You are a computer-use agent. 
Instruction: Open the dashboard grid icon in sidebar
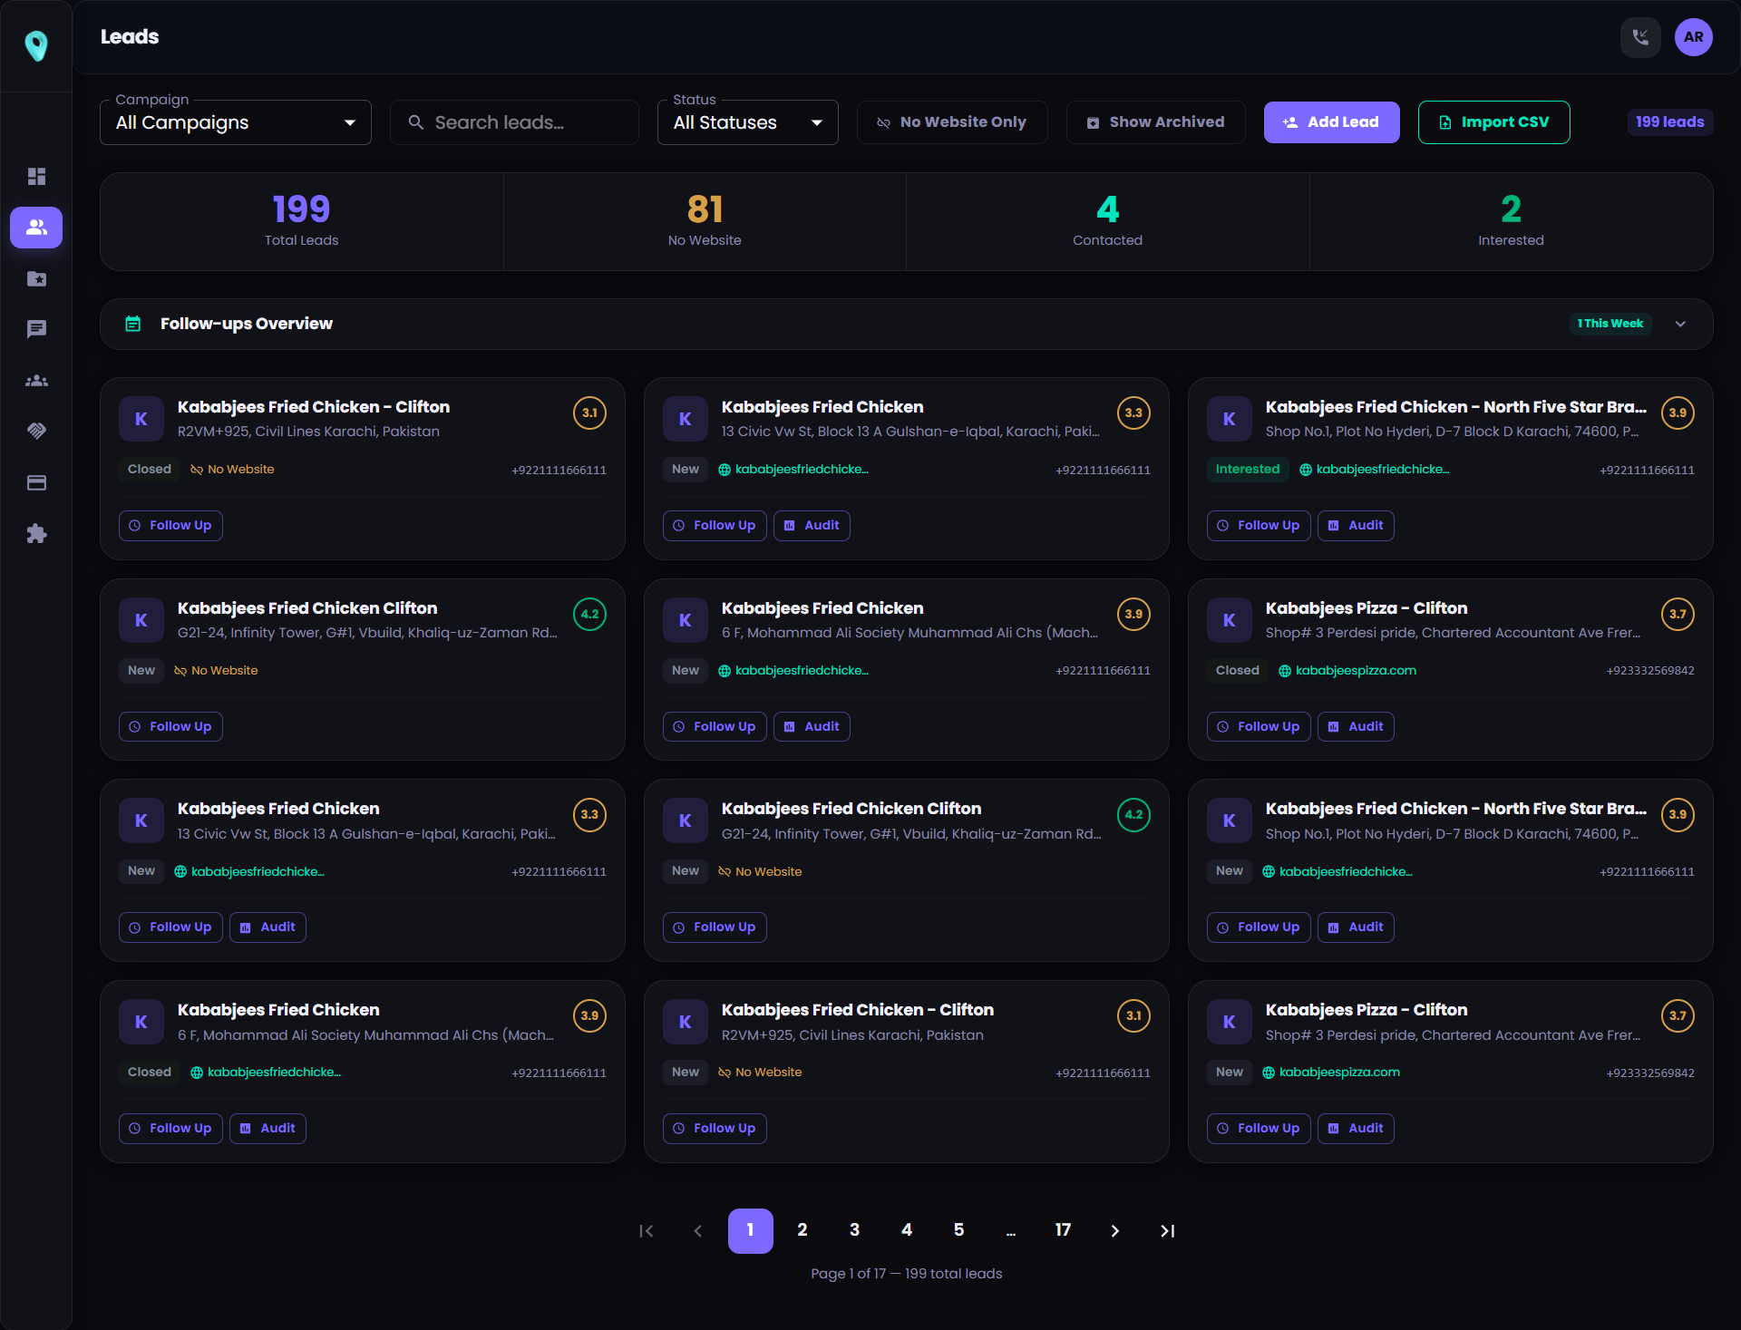tap(36, 176)
